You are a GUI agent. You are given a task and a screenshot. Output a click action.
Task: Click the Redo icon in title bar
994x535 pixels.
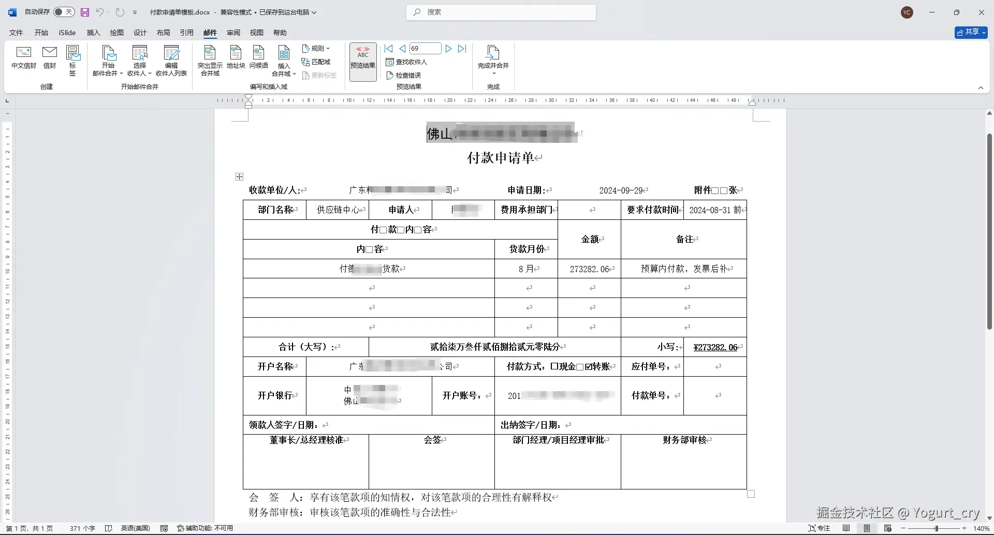point(120,12)
